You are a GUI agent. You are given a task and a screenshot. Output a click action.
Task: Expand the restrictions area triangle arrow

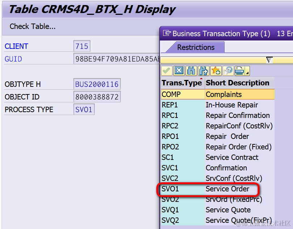[269, 60]
